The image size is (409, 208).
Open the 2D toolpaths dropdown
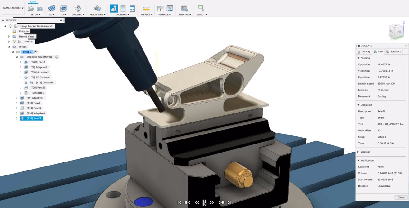[x=52, y=15]
